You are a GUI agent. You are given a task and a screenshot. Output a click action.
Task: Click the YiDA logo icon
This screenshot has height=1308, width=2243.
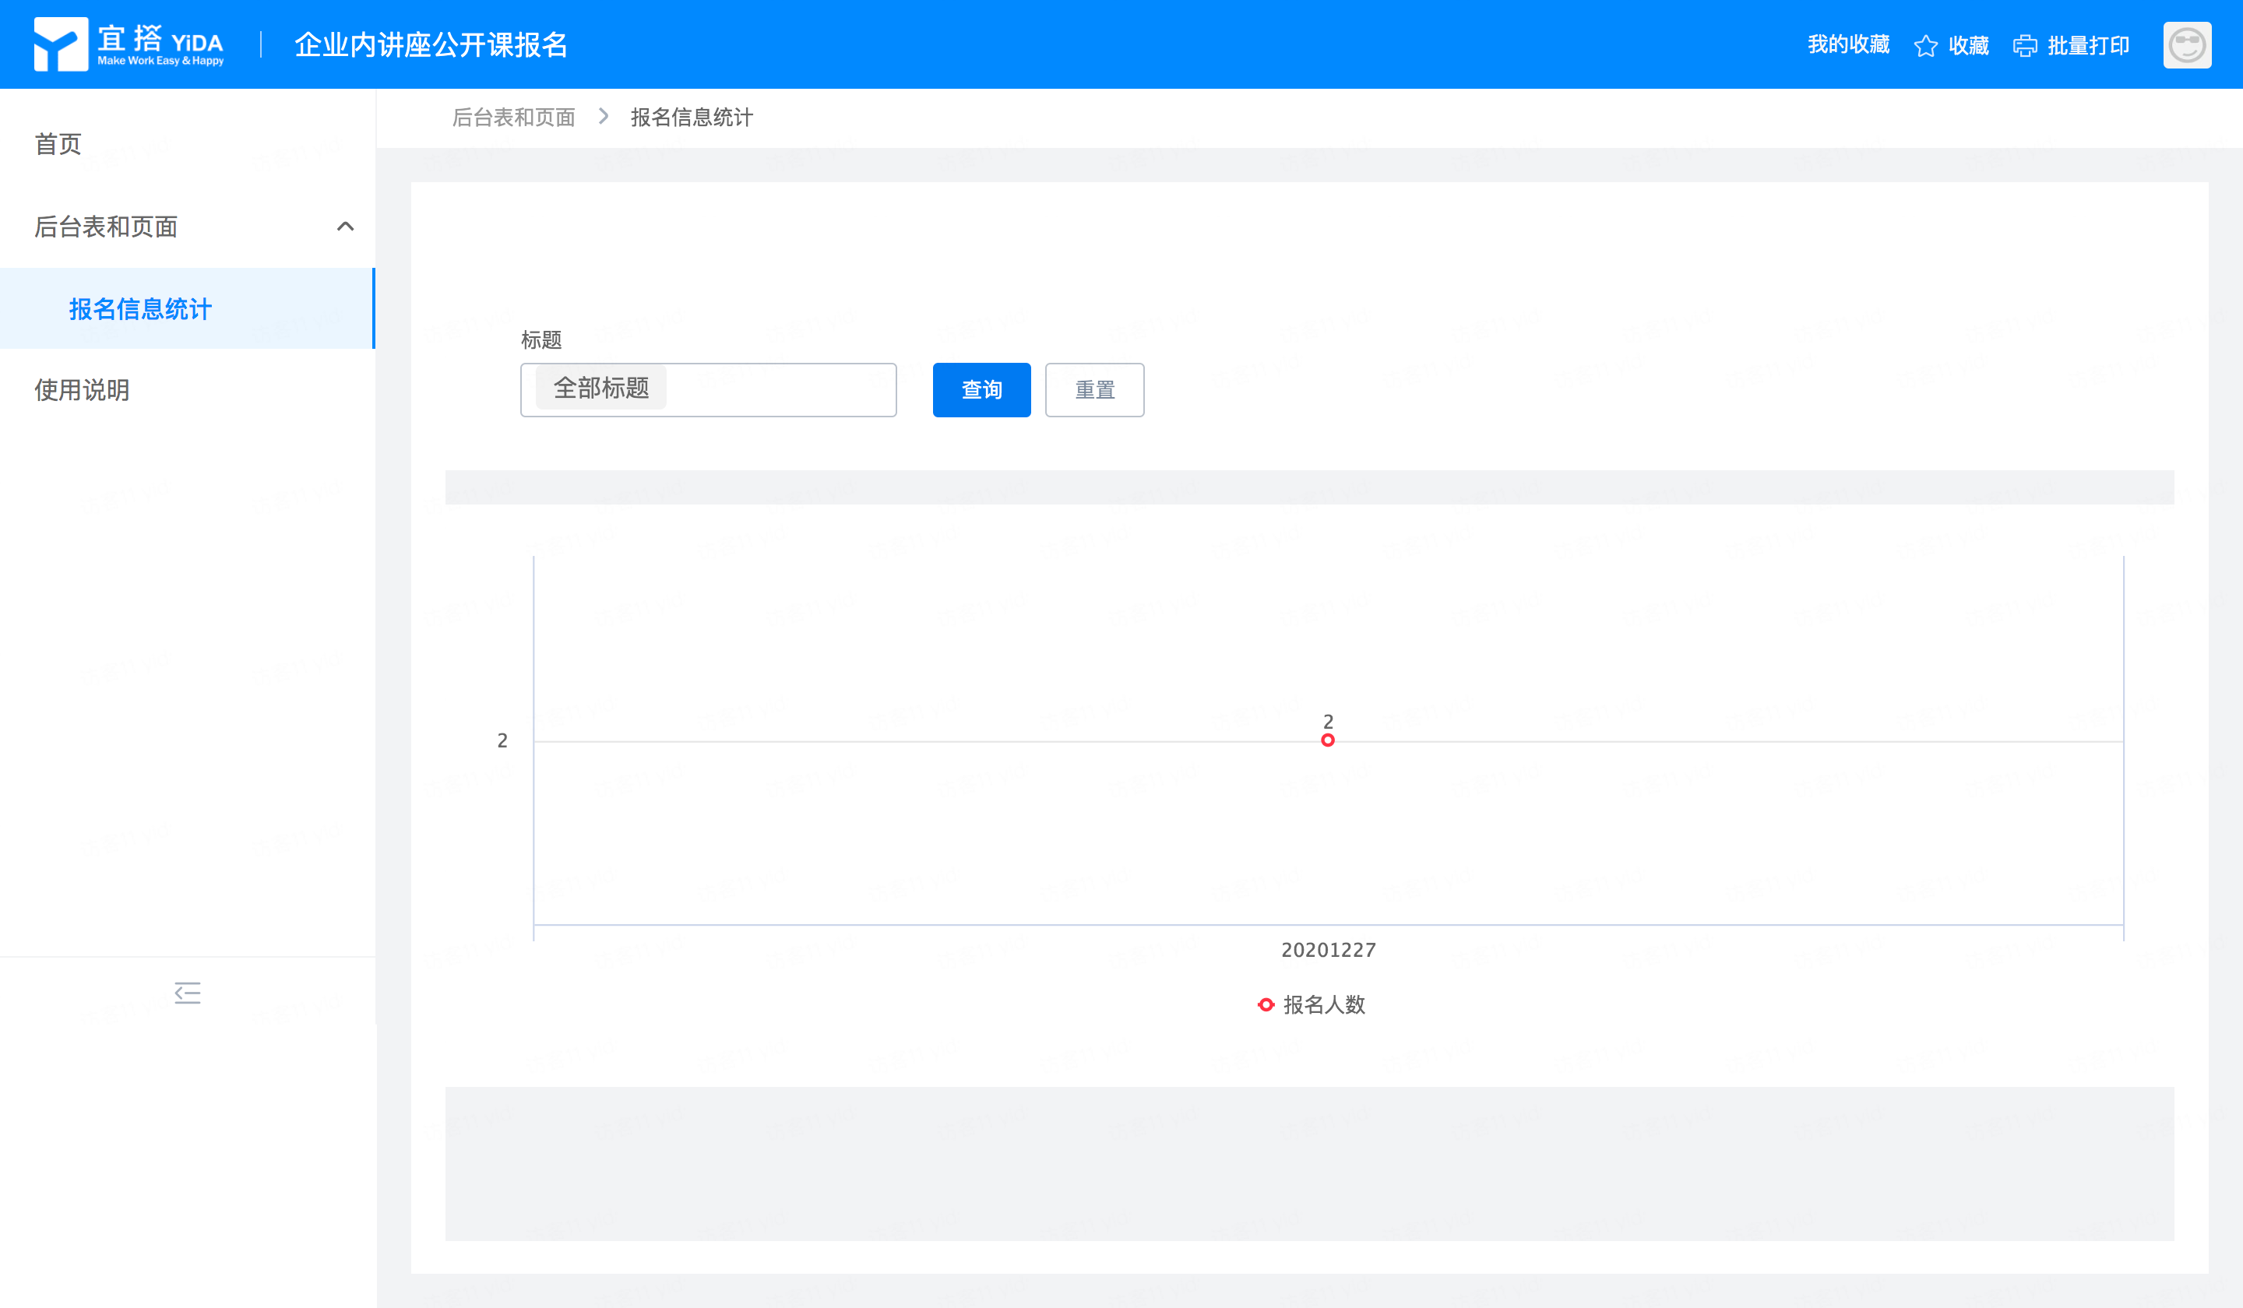click(61, 44)
